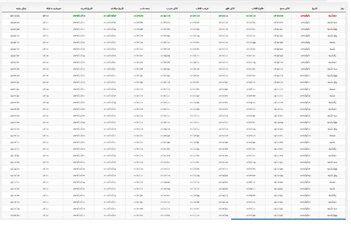Click سه شنبه in the ۱۳۹۷/۵/۲ row
Viewport: 351px width, 238px height.
coord(332,22)
